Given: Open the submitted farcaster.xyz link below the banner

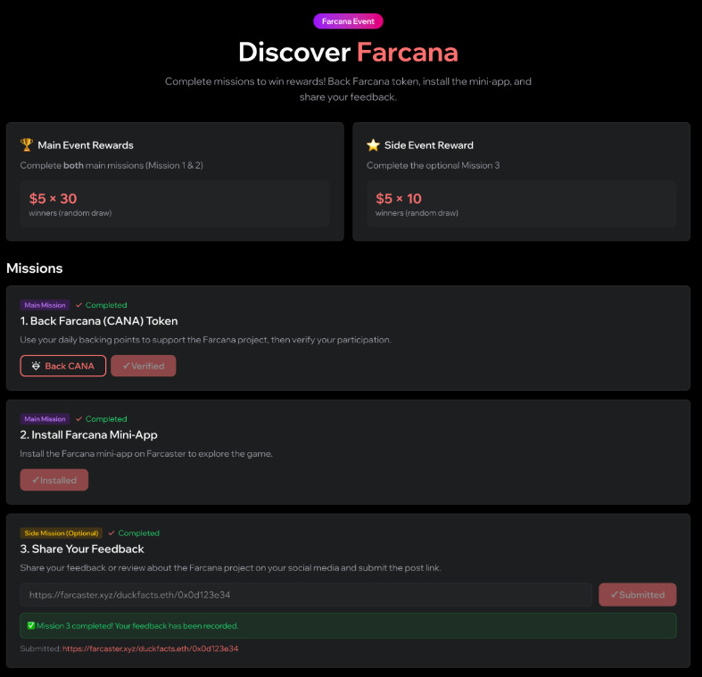Looking at the screenshot, I should pos(150,648).
